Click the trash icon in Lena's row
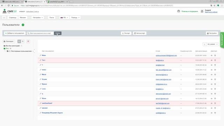224x126 pixels. 215,89
